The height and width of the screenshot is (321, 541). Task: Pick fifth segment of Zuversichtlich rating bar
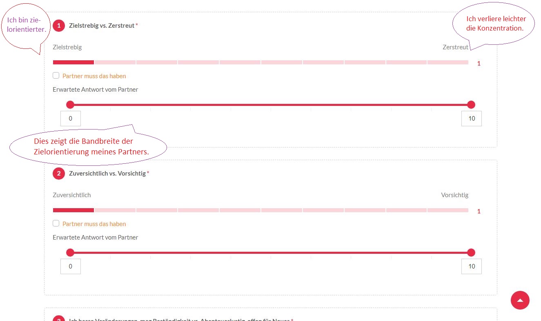(240, 210)
